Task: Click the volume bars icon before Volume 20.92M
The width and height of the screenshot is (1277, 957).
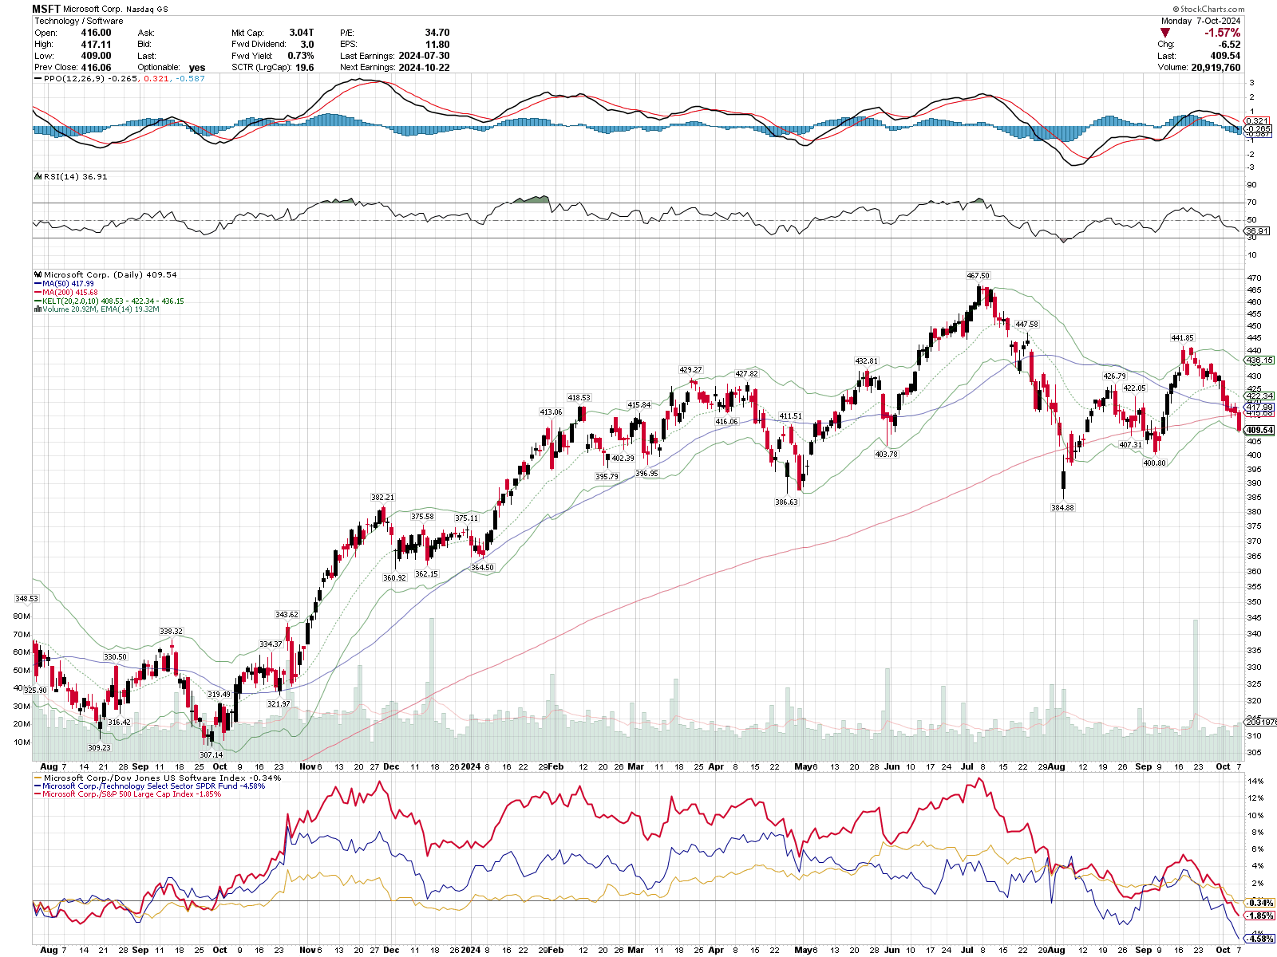Action: tap(38, 309)
